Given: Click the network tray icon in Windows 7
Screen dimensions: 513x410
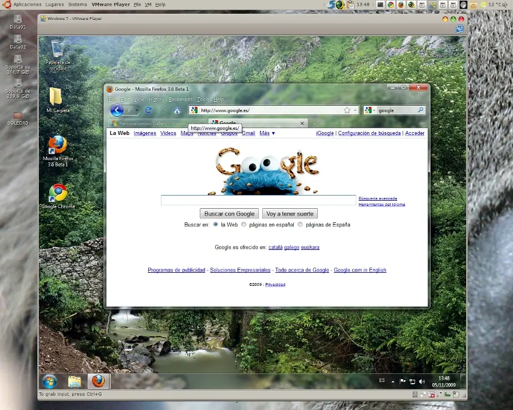Looking at the screenshot, I should (412, 381).
